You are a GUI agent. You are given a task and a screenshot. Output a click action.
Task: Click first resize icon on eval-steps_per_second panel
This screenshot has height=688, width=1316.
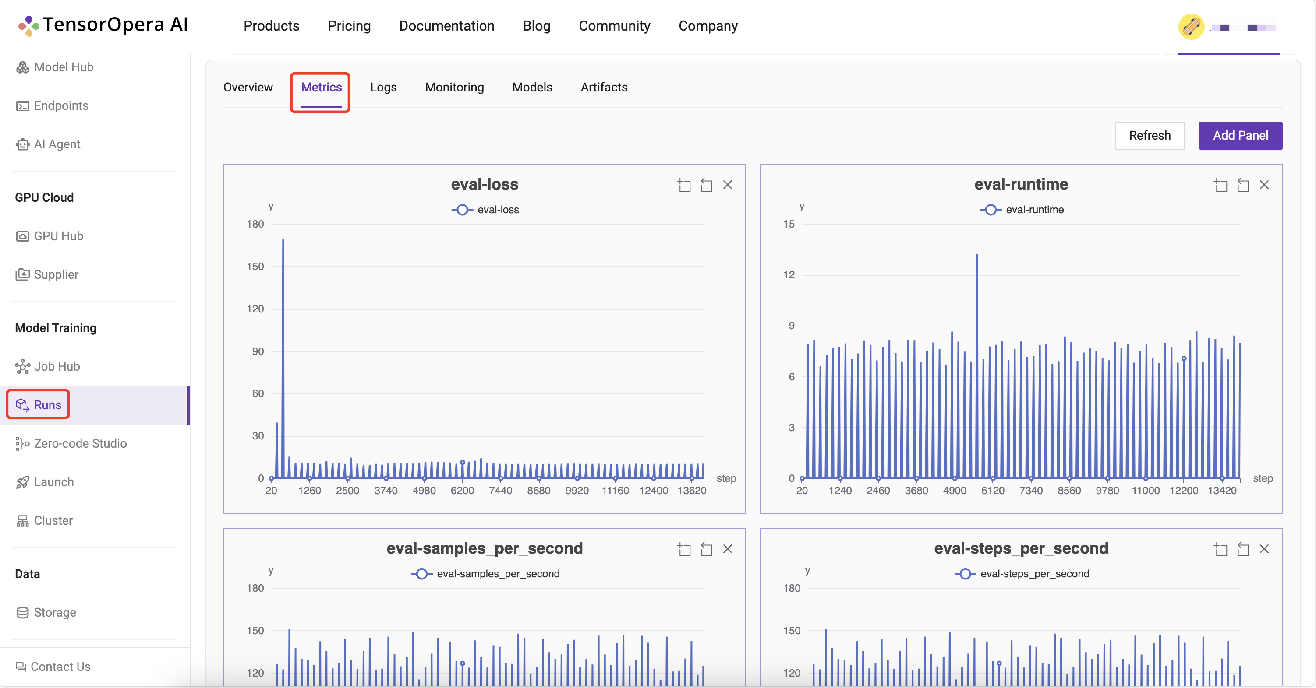point(1220,549)
